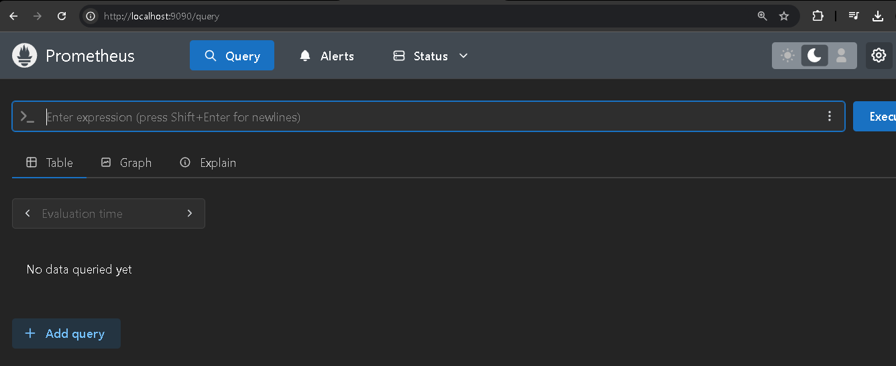
Task: Click the site information icon in address bar
Action: coord(91,16)
